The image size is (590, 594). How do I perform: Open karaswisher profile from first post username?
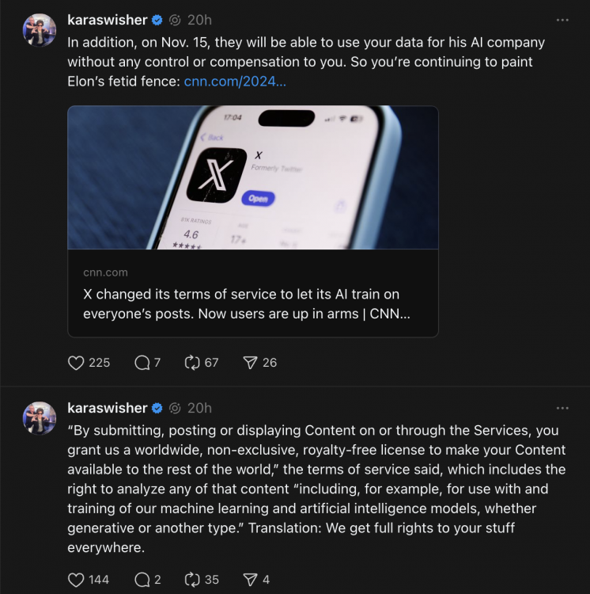pyautogui.click(x=108, y=20)
